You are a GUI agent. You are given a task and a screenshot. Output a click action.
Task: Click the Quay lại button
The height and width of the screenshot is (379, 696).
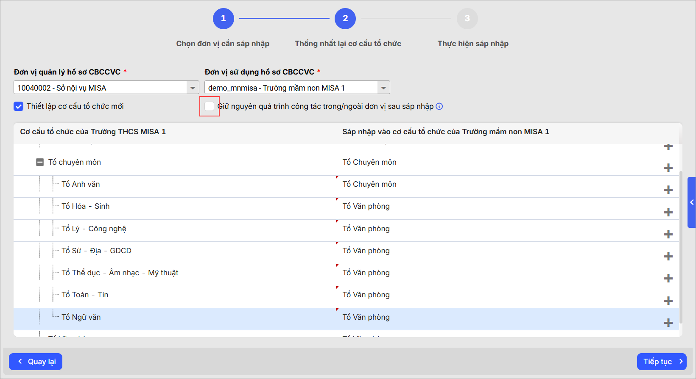click(x=36, y=362)
